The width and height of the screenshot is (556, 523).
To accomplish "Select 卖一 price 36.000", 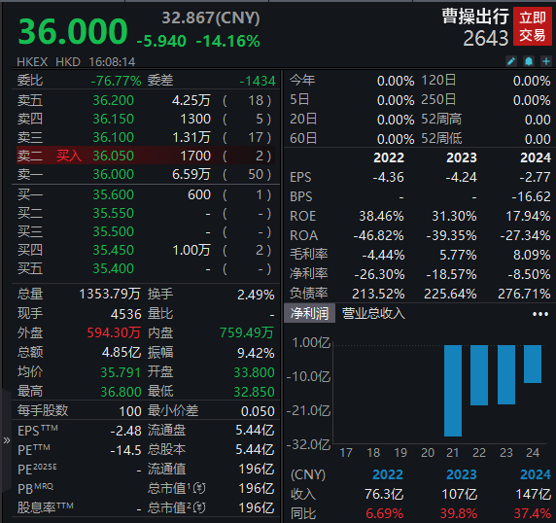I will tap(113, 174).
